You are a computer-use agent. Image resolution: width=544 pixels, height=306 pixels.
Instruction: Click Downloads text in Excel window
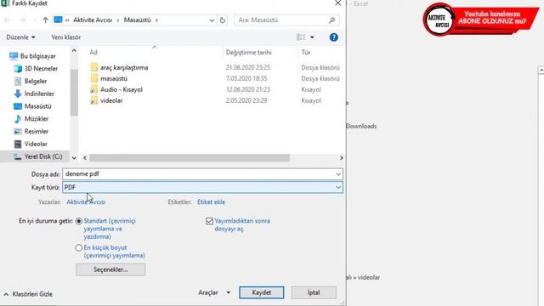click(x=361, y=127)
